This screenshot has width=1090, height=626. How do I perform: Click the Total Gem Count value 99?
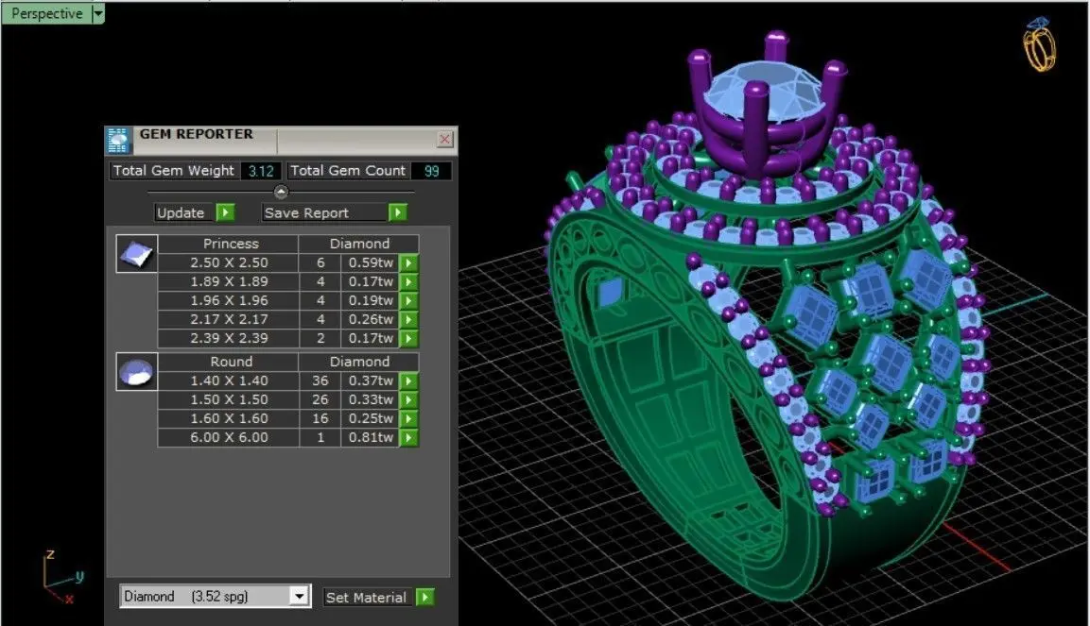click(431, 171)
